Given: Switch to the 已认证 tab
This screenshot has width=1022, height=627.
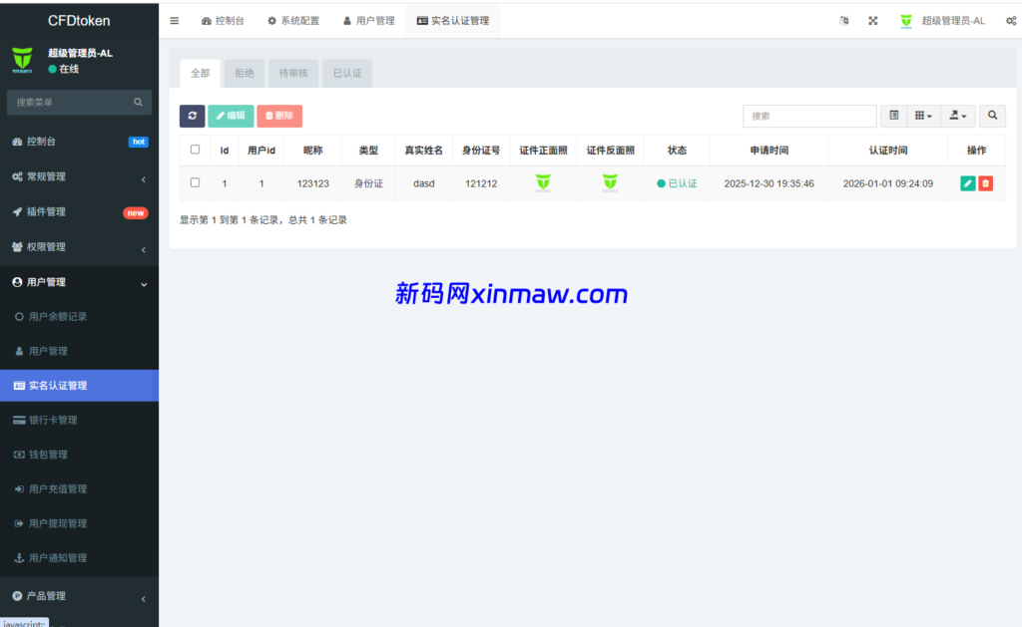Looking at the screenshot, I should click(x=347, y=73).
